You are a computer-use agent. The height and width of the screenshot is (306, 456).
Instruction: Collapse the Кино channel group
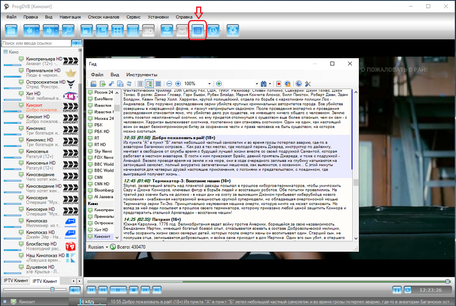(5, 52)
